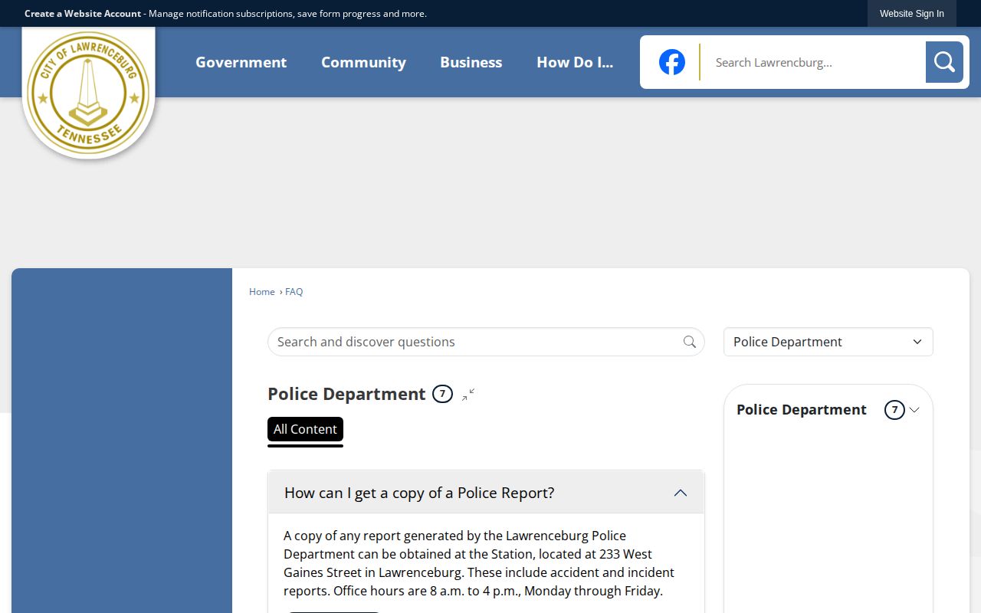Click the Website Sign In button
The image size is (981, 613).
point(912,14)
